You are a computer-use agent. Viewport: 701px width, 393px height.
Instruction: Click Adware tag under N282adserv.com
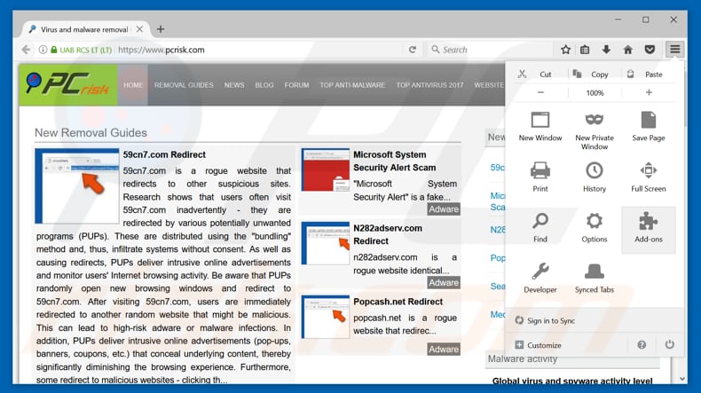click(444, 283)
